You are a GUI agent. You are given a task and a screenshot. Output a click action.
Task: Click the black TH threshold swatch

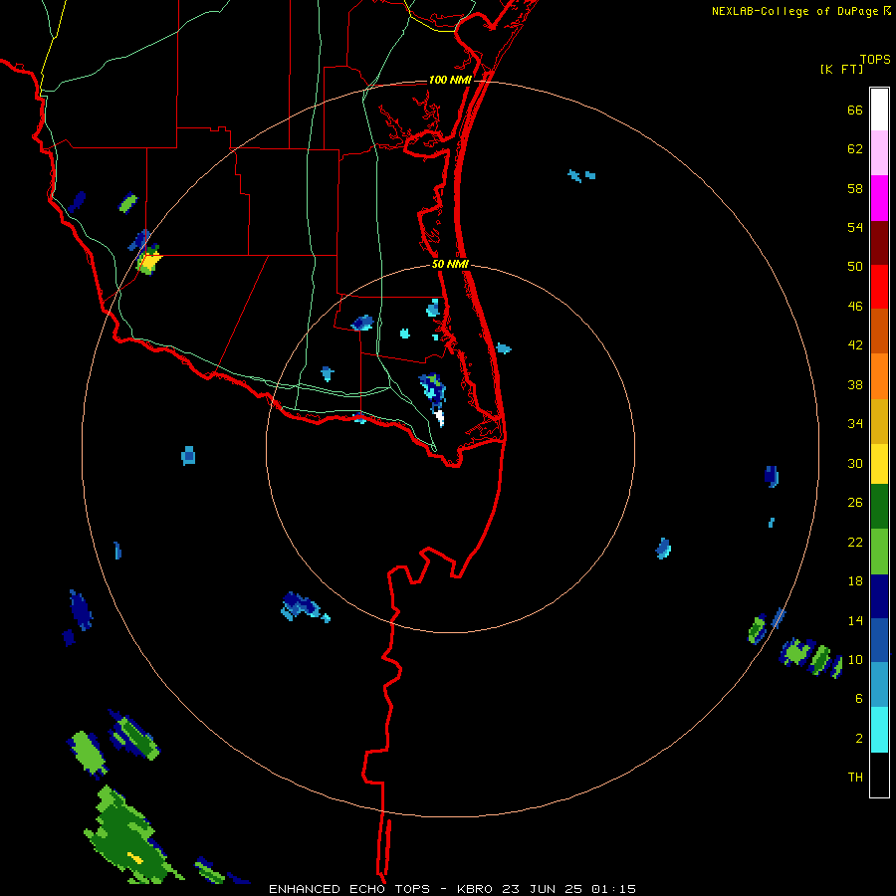(x=879, y=775)
